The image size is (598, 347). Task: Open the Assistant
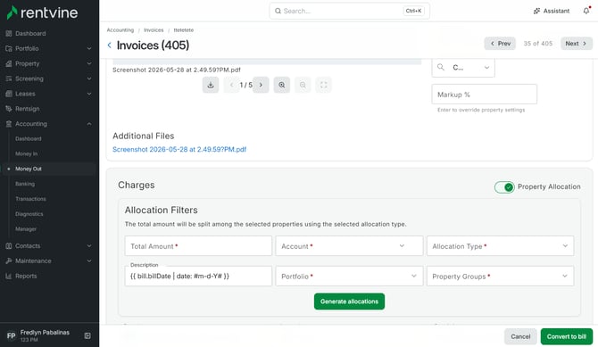click(x=551, y=11)
